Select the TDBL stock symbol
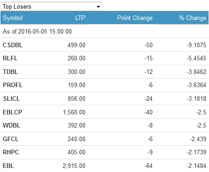The image size is (209, 172). [x=10, y=72]
